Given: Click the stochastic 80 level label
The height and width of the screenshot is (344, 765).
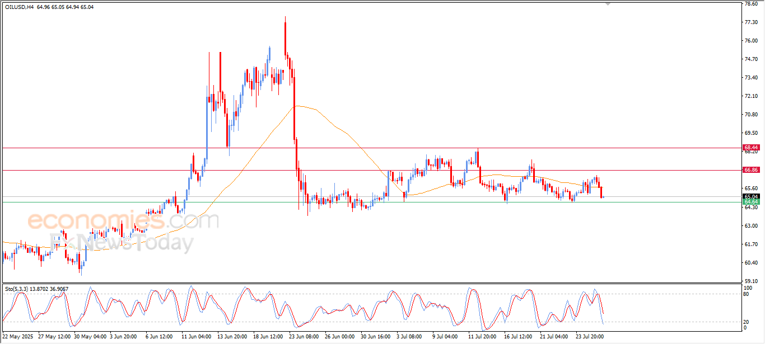Looking at the screenshot, I should 747,294.
